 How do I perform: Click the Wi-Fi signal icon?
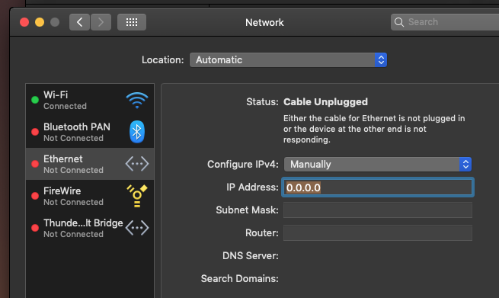click(x=137, y=100)
